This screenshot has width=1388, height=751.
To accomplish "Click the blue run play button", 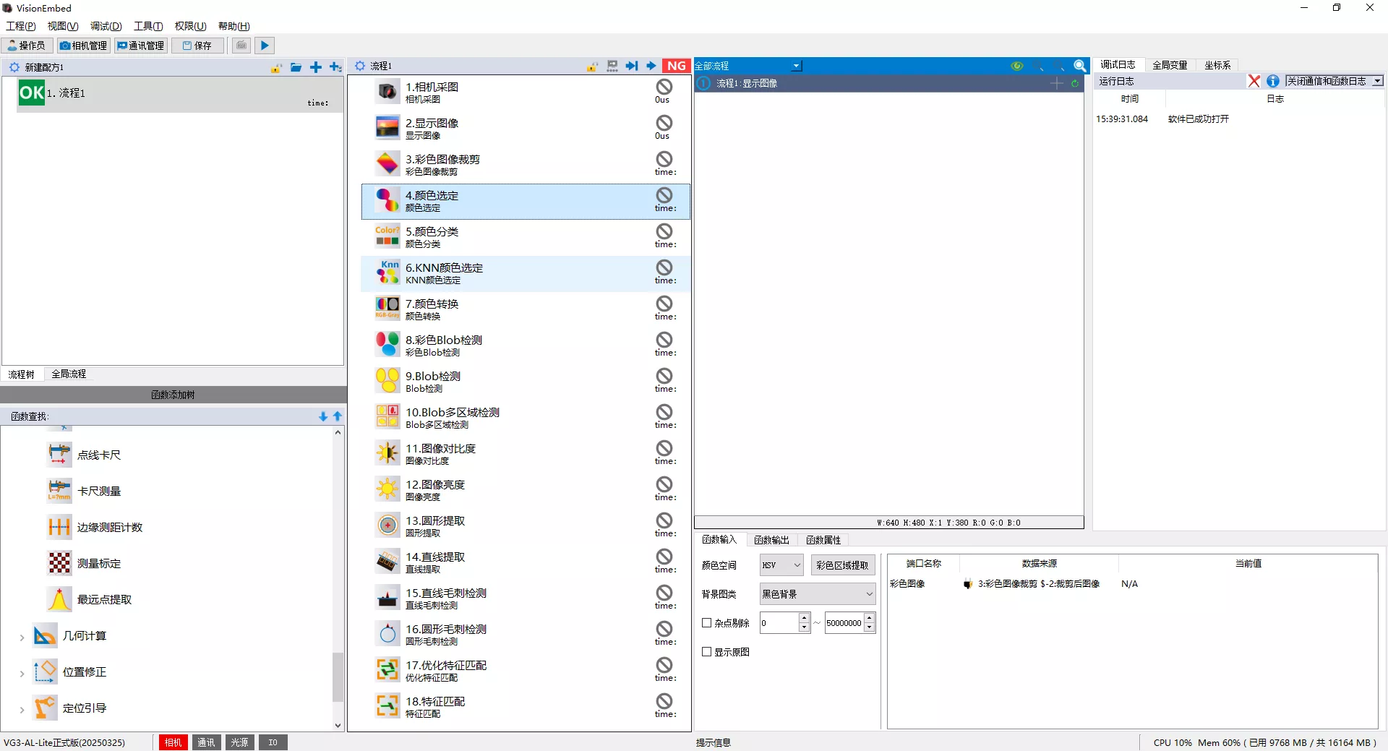I will click(x=265, y=46).
